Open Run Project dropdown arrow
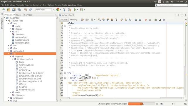188x106 pixels. 78,10
